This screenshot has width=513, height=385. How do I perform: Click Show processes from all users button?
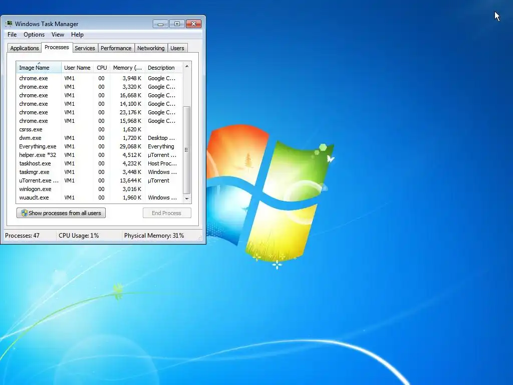click(x=61, y=213)
